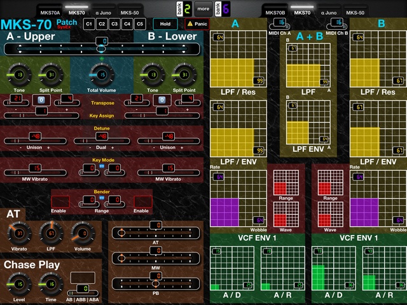Image resolution: width=407 pixels, height=305 pixels.
Task: Hit the Panic warning button
Action: tap(197, 24)
